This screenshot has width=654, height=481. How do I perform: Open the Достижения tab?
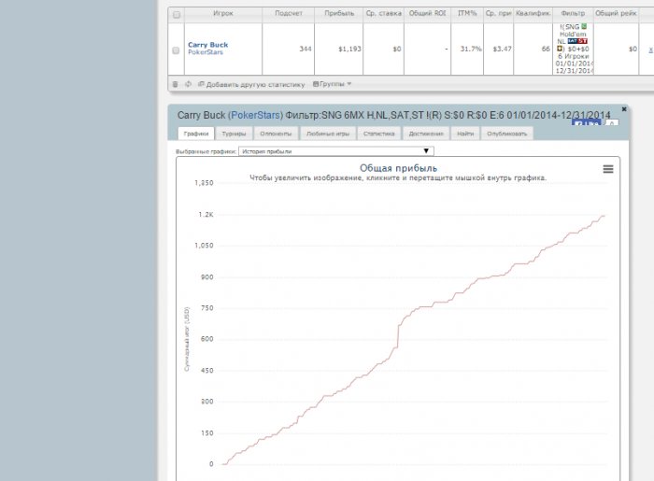pyautogui.click(x=426, y=134)
